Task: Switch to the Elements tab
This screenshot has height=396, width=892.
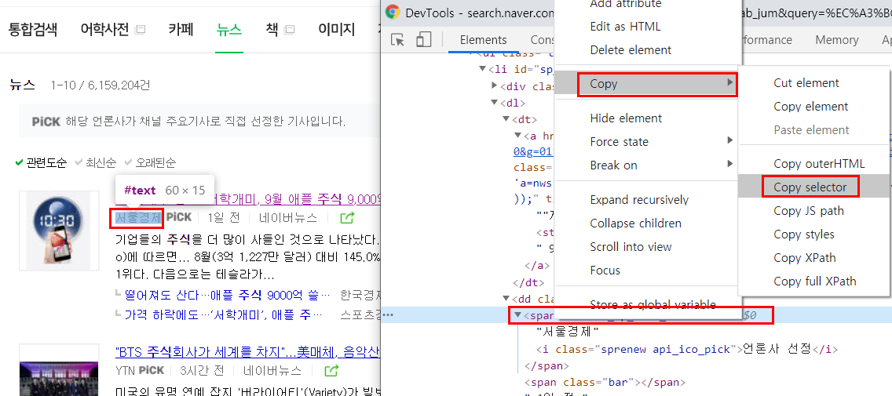Action: (x=483, y=40)
